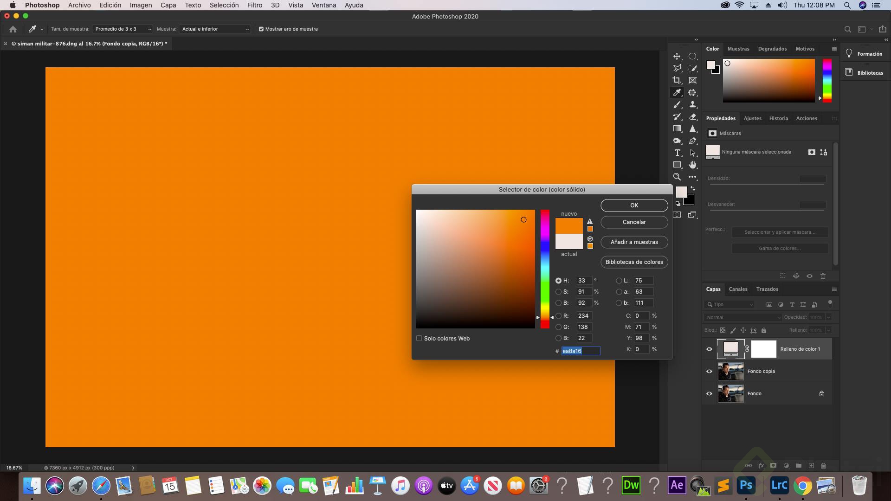Select the Brush tool in toolbar
Image resolution: width=891 pixels, height=501 pixels.
point(677,105)
